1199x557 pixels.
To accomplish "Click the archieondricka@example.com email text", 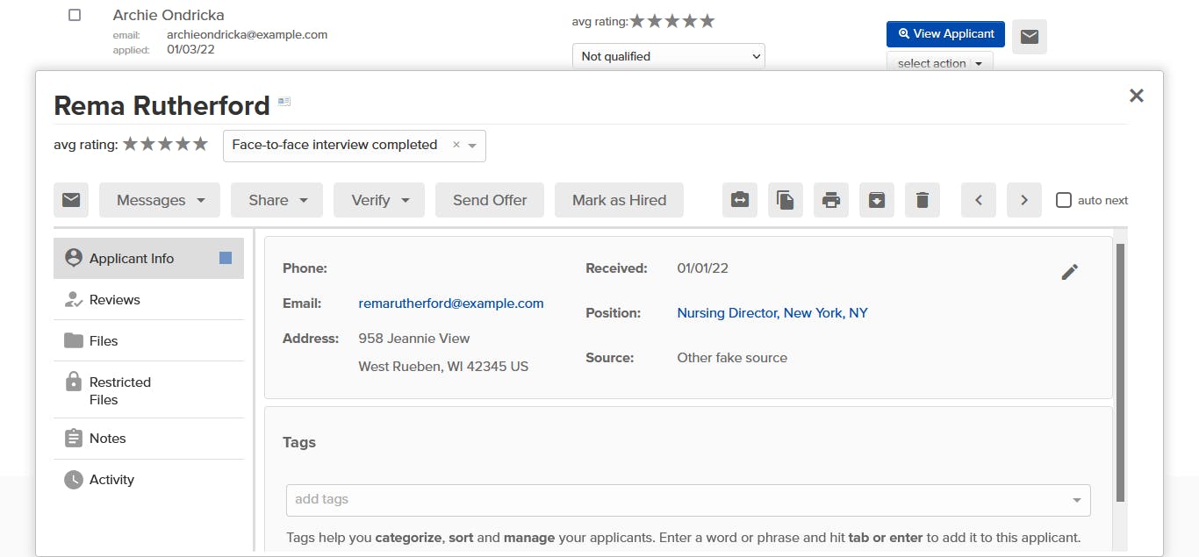I will pos(247,35).
